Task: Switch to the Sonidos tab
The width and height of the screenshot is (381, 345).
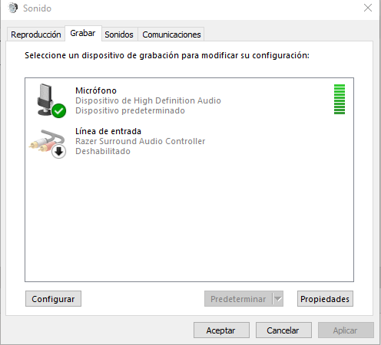Action: (x=119, y=34)
